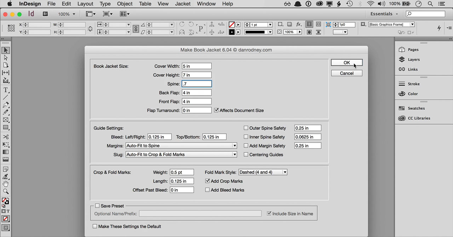Open the Jacket menu
Viewport: 453px width, 237px height.
click(x=183, y=4)
